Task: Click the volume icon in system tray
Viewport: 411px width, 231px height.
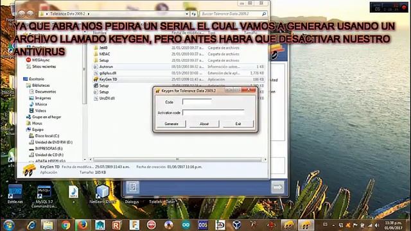Action: 377,225
